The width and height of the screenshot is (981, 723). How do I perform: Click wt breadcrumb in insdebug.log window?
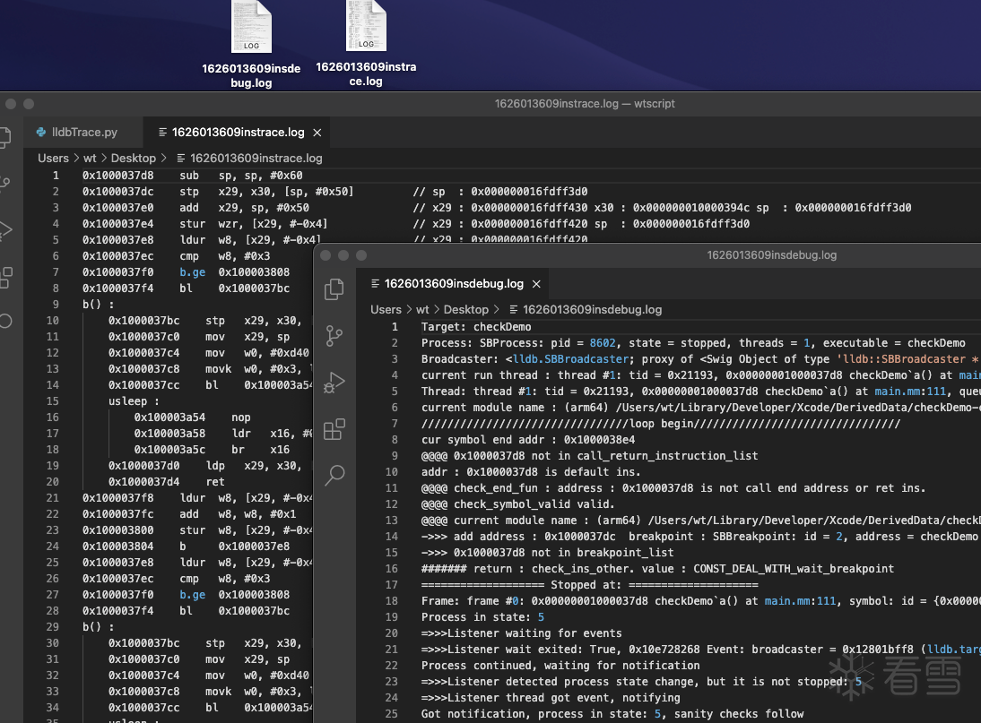tap(423, 309)
